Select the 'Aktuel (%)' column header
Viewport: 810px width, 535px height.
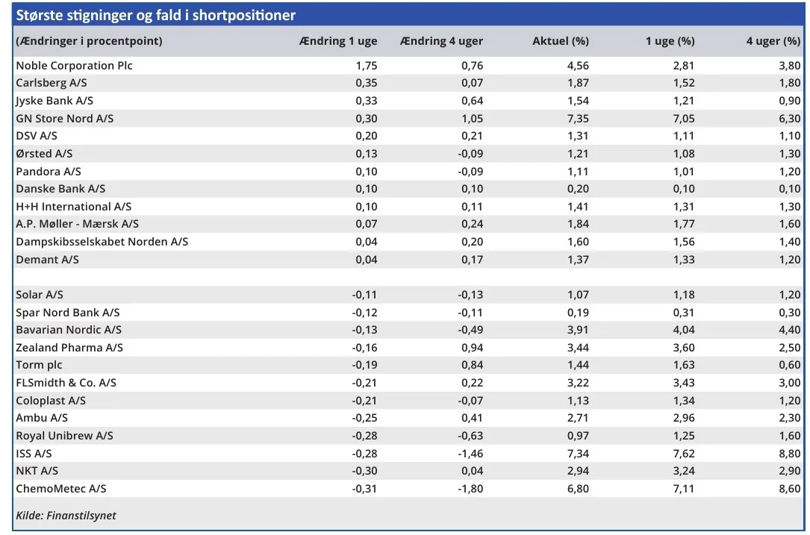pos(560,41)
